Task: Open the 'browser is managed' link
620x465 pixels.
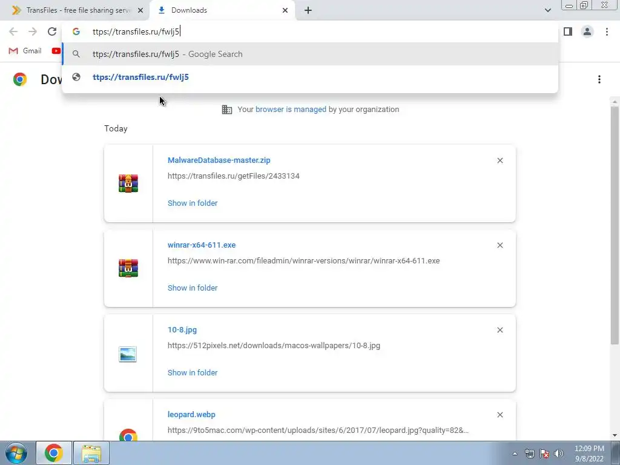Action: coord(291,110)
